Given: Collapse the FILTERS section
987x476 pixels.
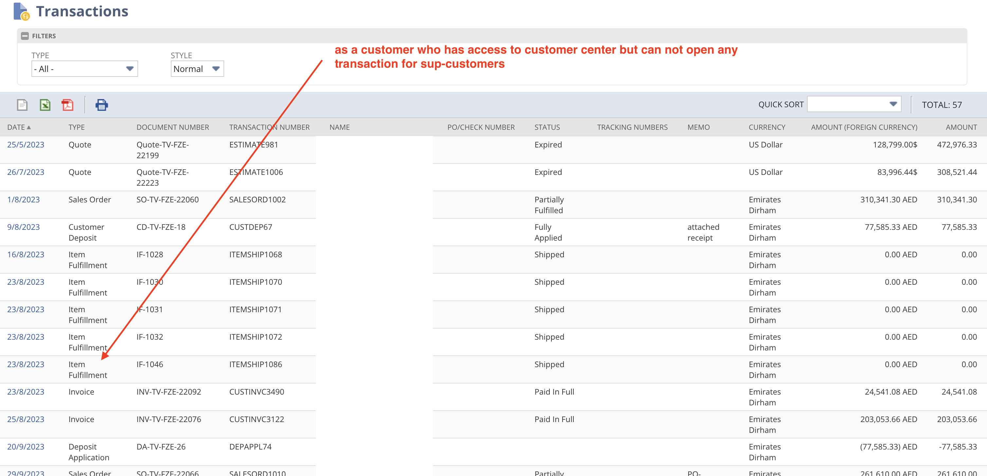Looking at the screenshot, I should pyautogui.click(x=25, y=35).
